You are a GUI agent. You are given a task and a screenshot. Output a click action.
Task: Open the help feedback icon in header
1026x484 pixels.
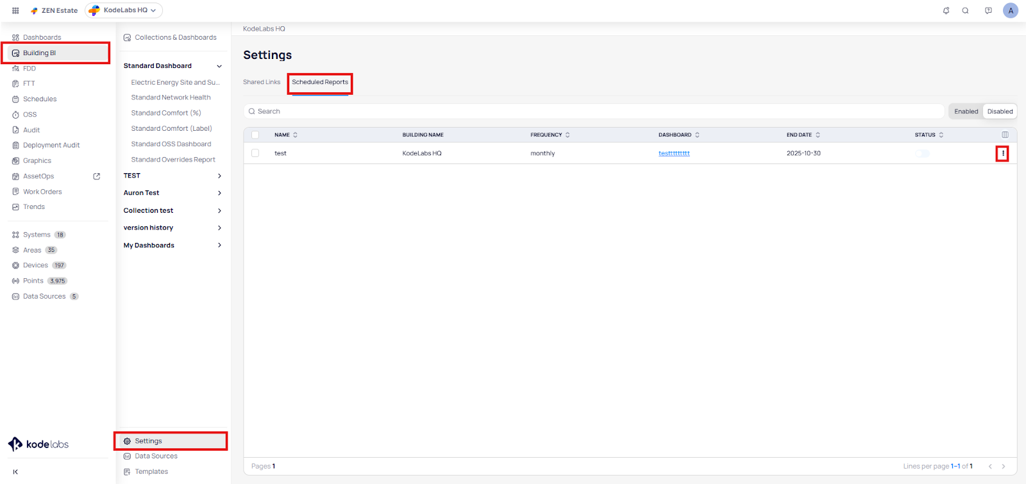click(x=988, y=10)
